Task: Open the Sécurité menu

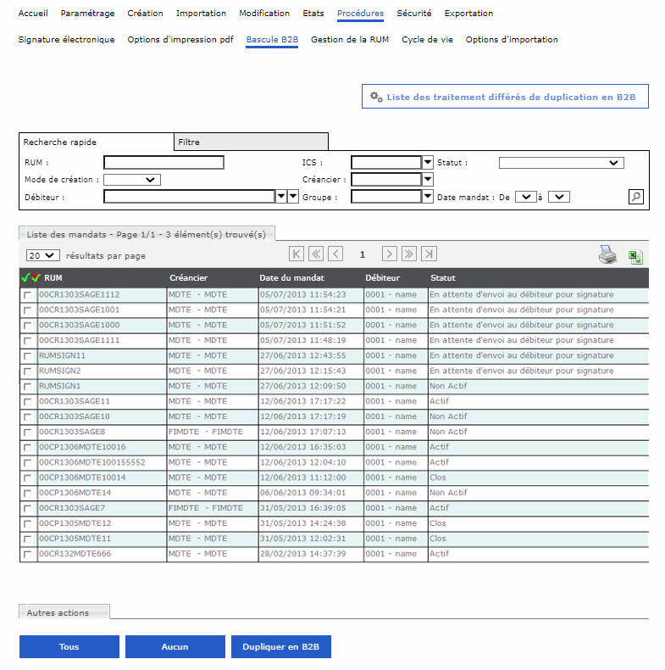Action: (413, 14)
